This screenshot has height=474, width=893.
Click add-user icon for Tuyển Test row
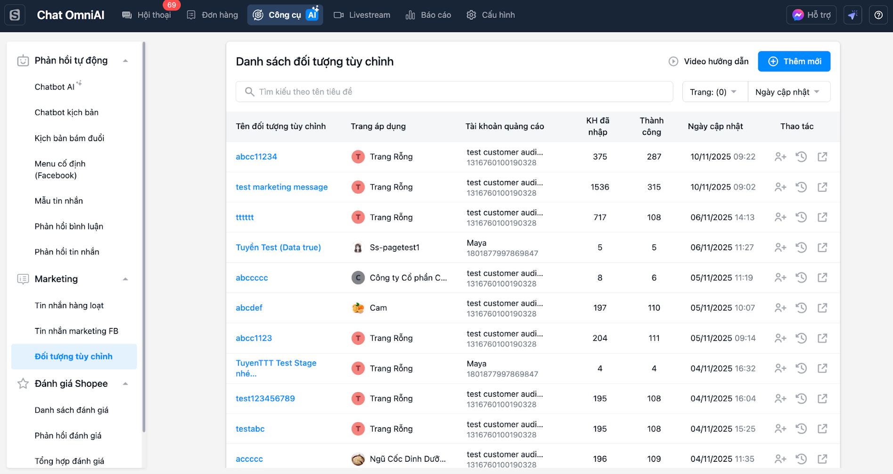[780, 247]
